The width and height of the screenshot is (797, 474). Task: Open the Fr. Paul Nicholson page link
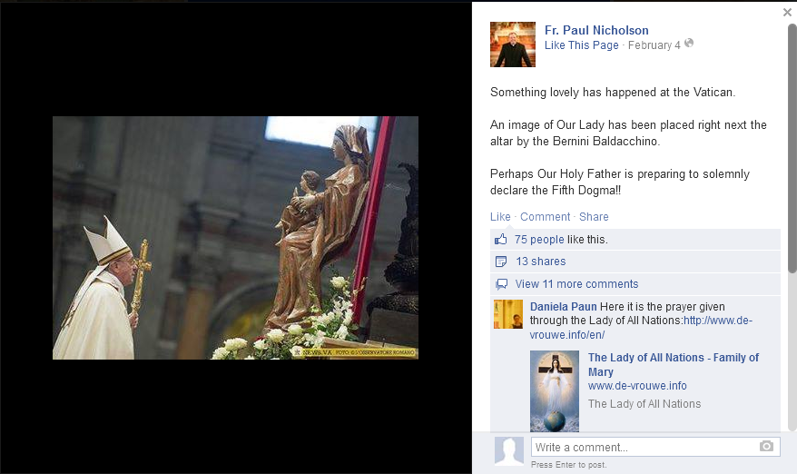pyautogui.click(x=596, y=30)
